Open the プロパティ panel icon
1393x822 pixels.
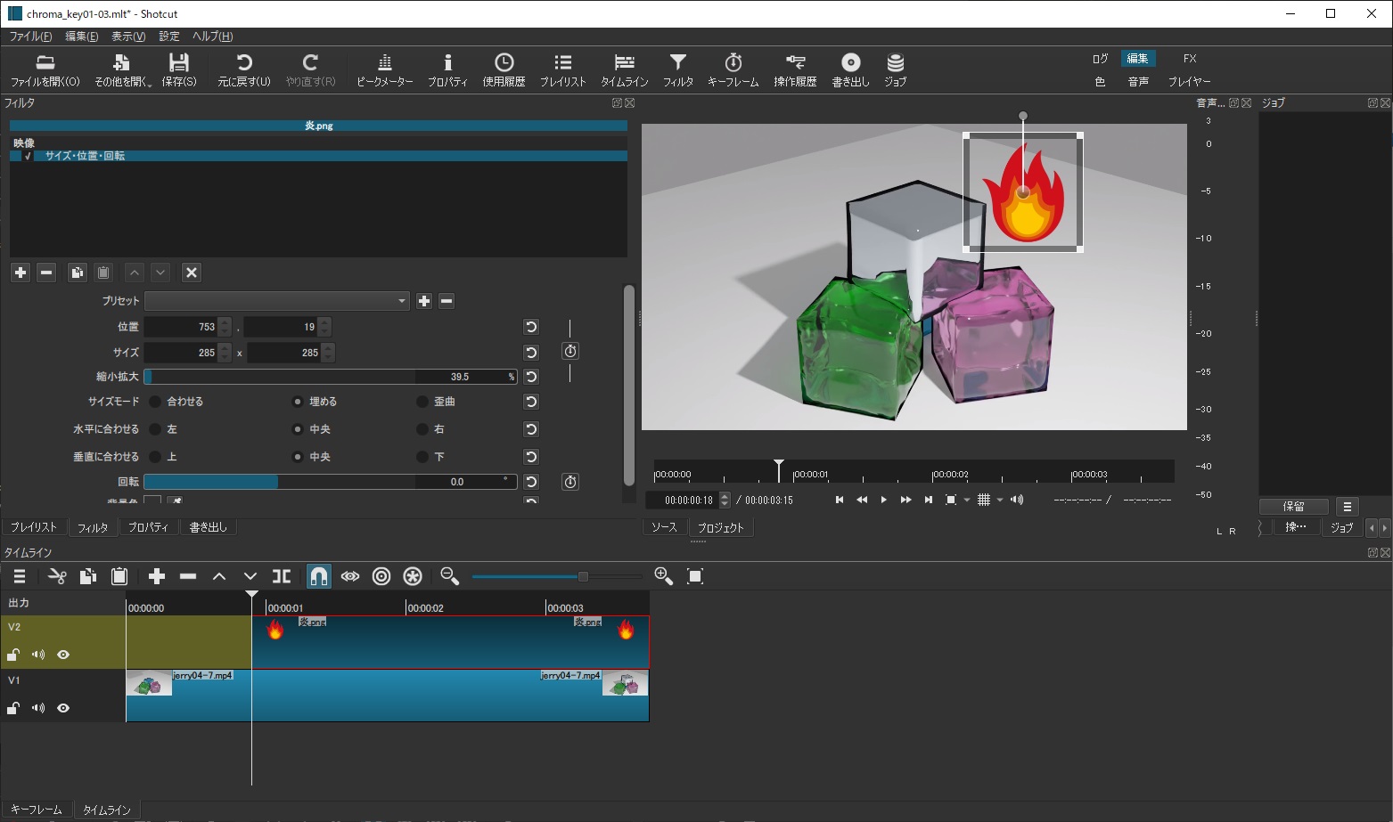click(447, 69)
